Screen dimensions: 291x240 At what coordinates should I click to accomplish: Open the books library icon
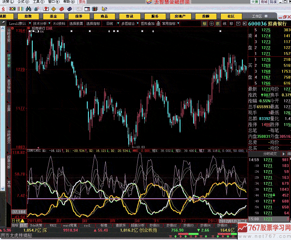(95, 9)
